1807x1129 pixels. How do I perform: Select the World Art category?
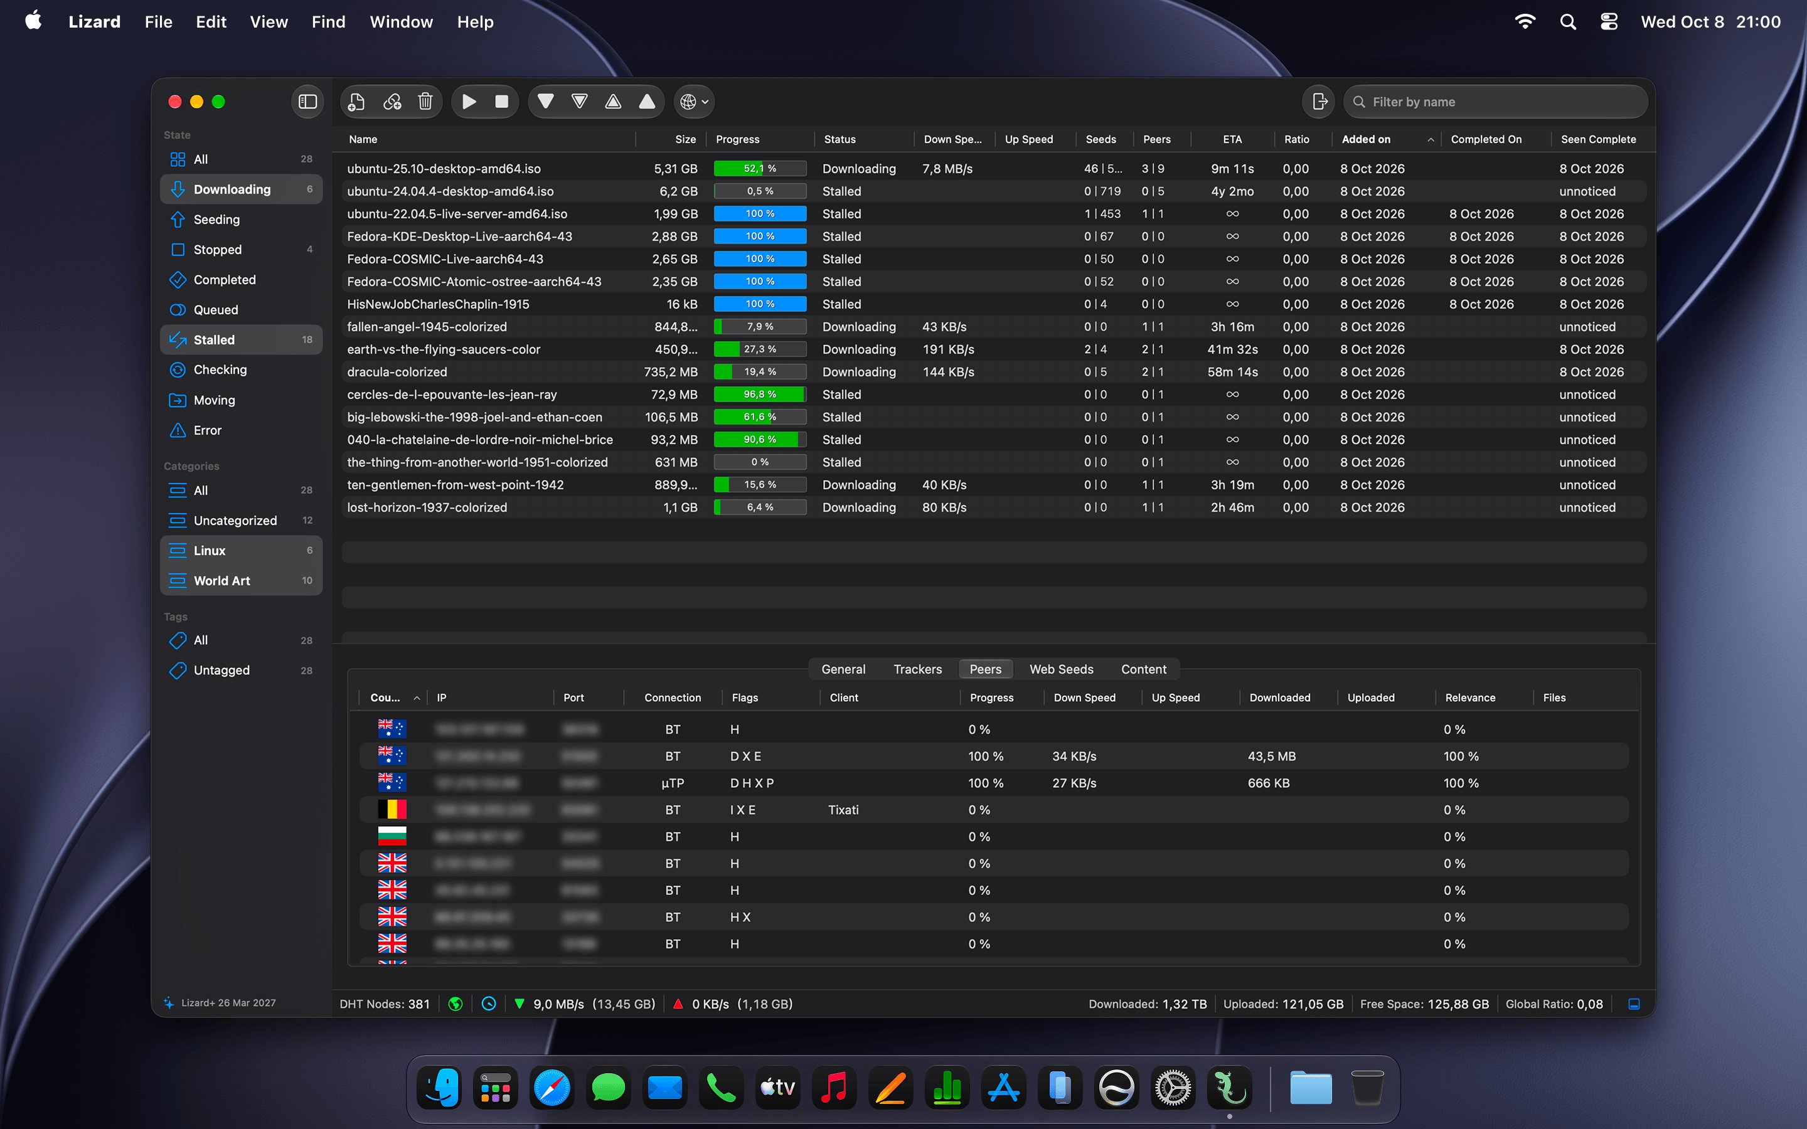pos(241,580)
